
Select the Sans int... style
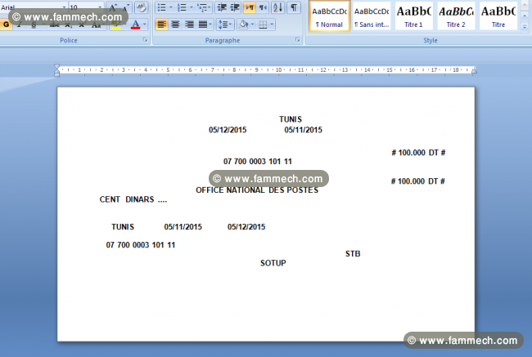pyautogui.click(x=372, y=16)
